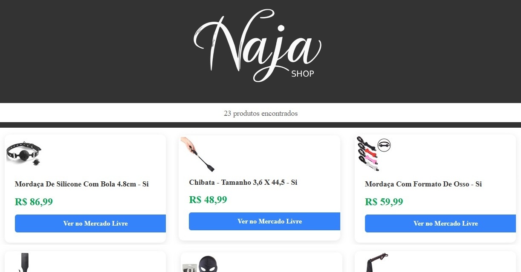Screen dimensions: 521x272
Task: Open the Chibata - Tamanho 3,6 X 44,5 title
Action: click(x=243, y=182)
